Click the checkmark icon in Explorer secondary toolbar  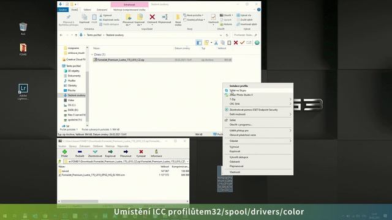pyautogui.click(x=242, y=43)
